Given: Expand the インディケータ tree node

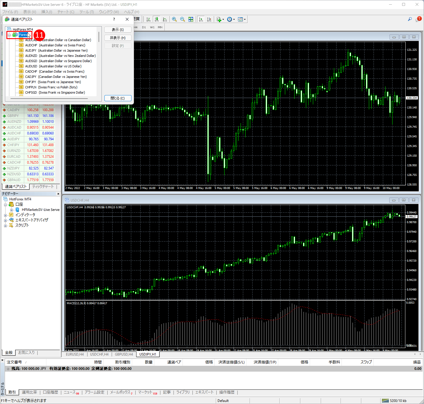Looking at the screenshot, I should pos(6,215).
